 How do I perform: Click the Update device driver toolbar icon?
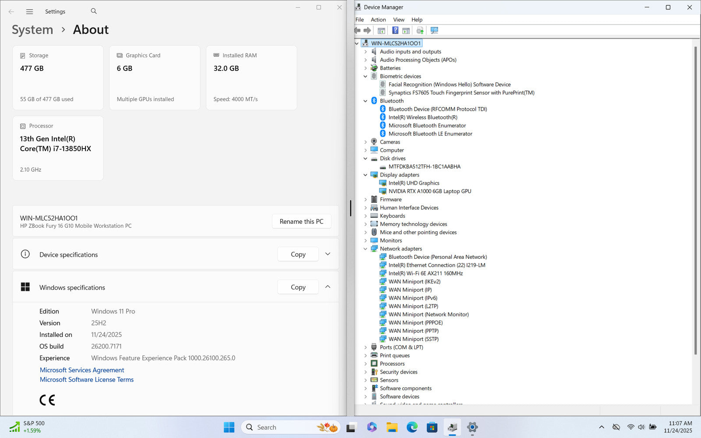click(x=420, y=30)
